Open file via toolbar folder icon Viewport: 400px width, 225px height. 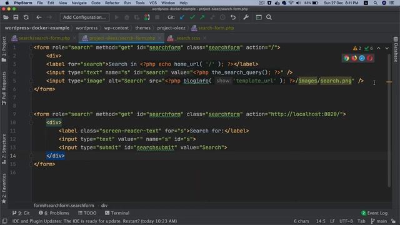pyautogui.click(x=6, y=17)
